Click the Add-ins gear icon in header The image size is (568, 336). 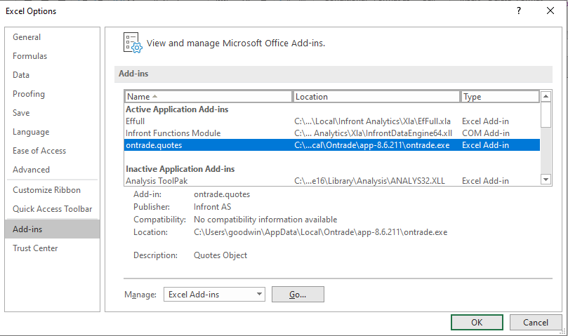click(x=132, y=42)
